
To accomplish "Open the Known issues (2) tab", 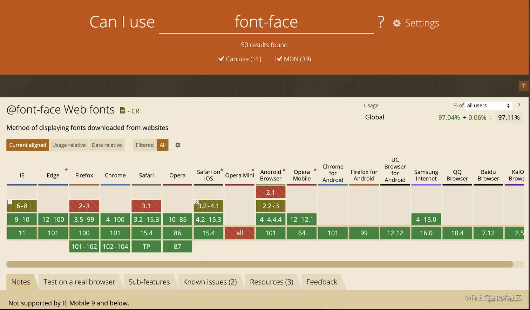I will coord(210,282).
